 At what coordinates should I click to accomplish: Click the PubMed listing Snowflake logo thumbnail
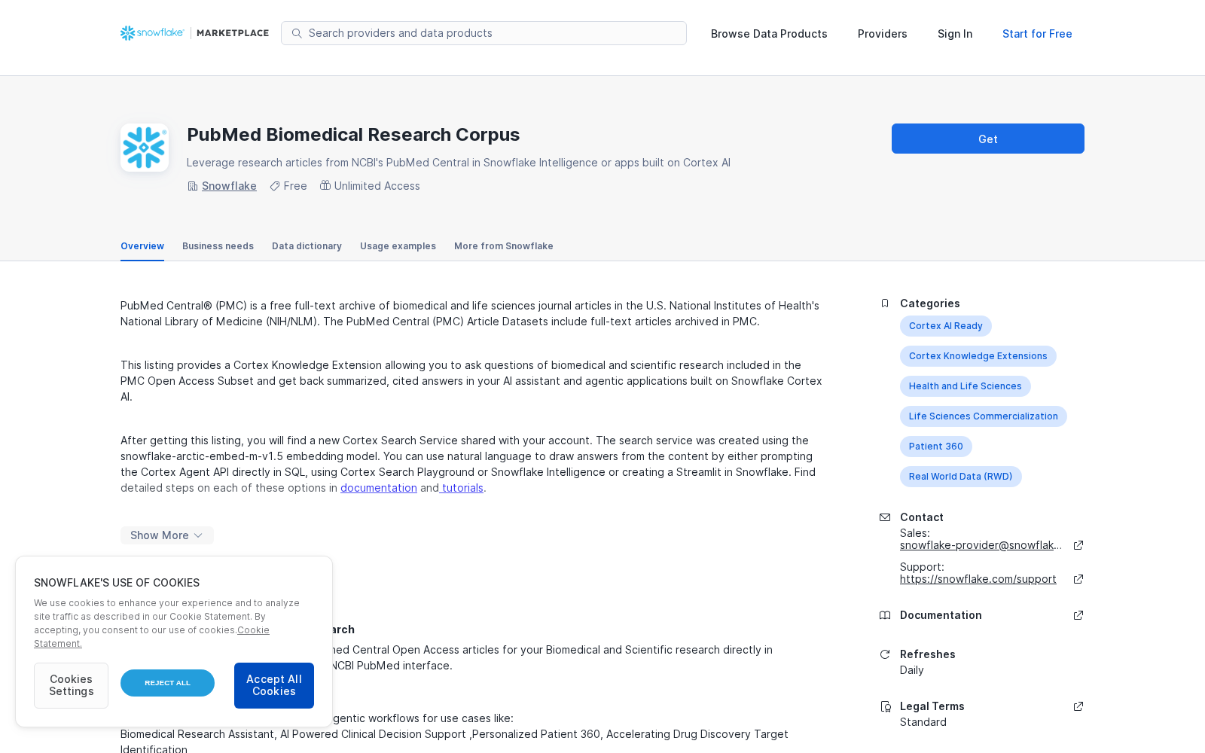pyautogui.click(x=145, y=148)
